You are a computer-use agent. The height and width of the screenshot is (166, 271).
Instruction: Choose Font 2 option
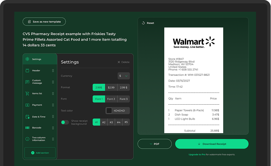tap(111, 99)
